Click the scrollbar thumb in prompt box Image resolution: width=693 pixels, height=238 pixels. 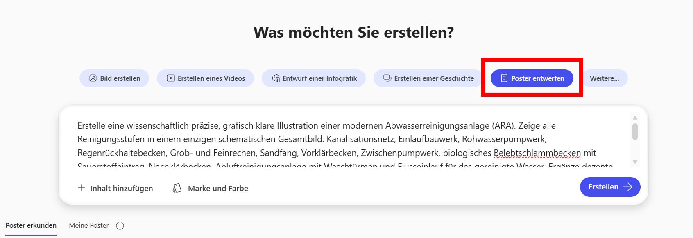click(635, 132)
